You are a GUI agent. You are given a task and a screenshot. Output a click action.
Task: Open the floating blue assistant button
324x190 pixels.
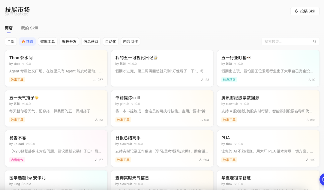[322, 180]
